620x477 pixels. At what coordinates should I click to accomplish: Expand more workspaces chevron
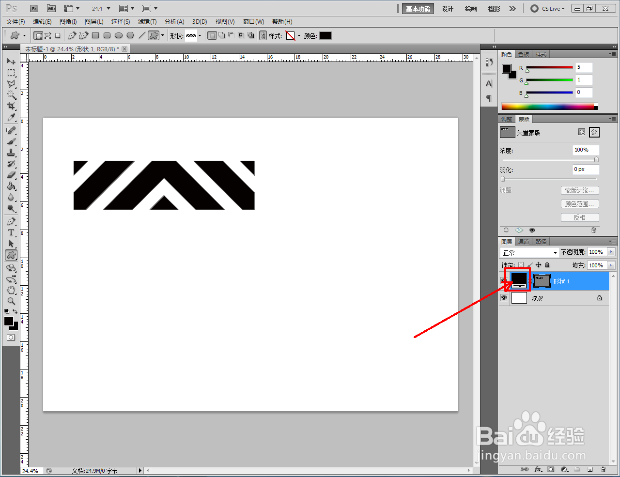(x=512, y=9)
